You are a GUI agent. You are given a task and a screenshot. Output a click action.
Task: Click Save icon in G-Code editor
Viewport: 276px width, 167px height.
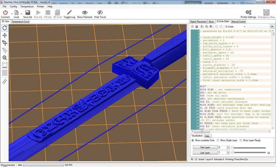pos(196,27)
